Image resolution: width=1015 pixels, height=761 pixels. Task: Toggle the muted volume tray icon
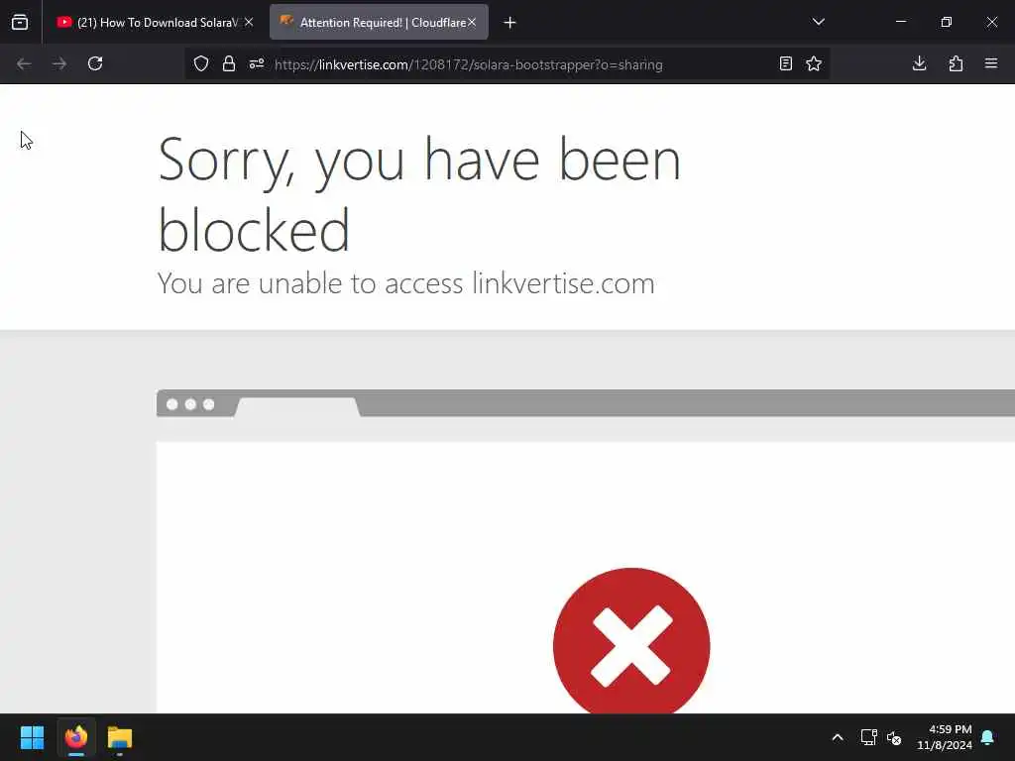pos(894,737)
